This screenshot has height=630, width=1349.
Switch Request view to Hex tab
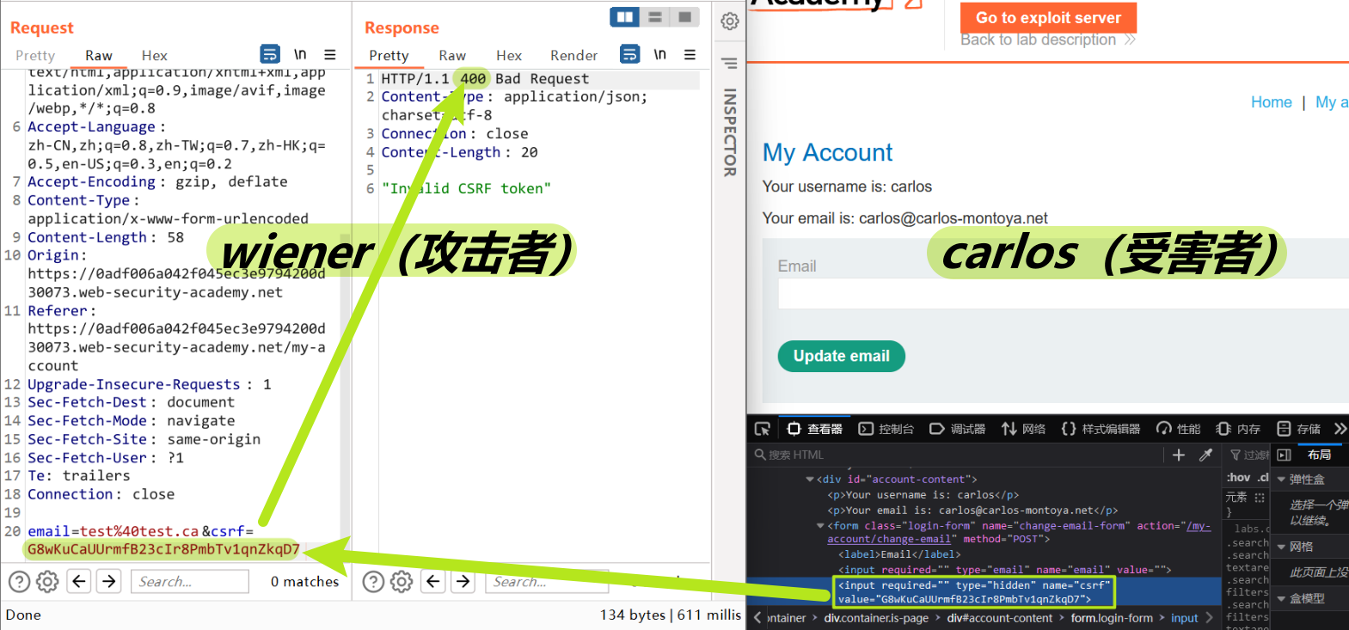pyautogui.click(x=155, y=55)
